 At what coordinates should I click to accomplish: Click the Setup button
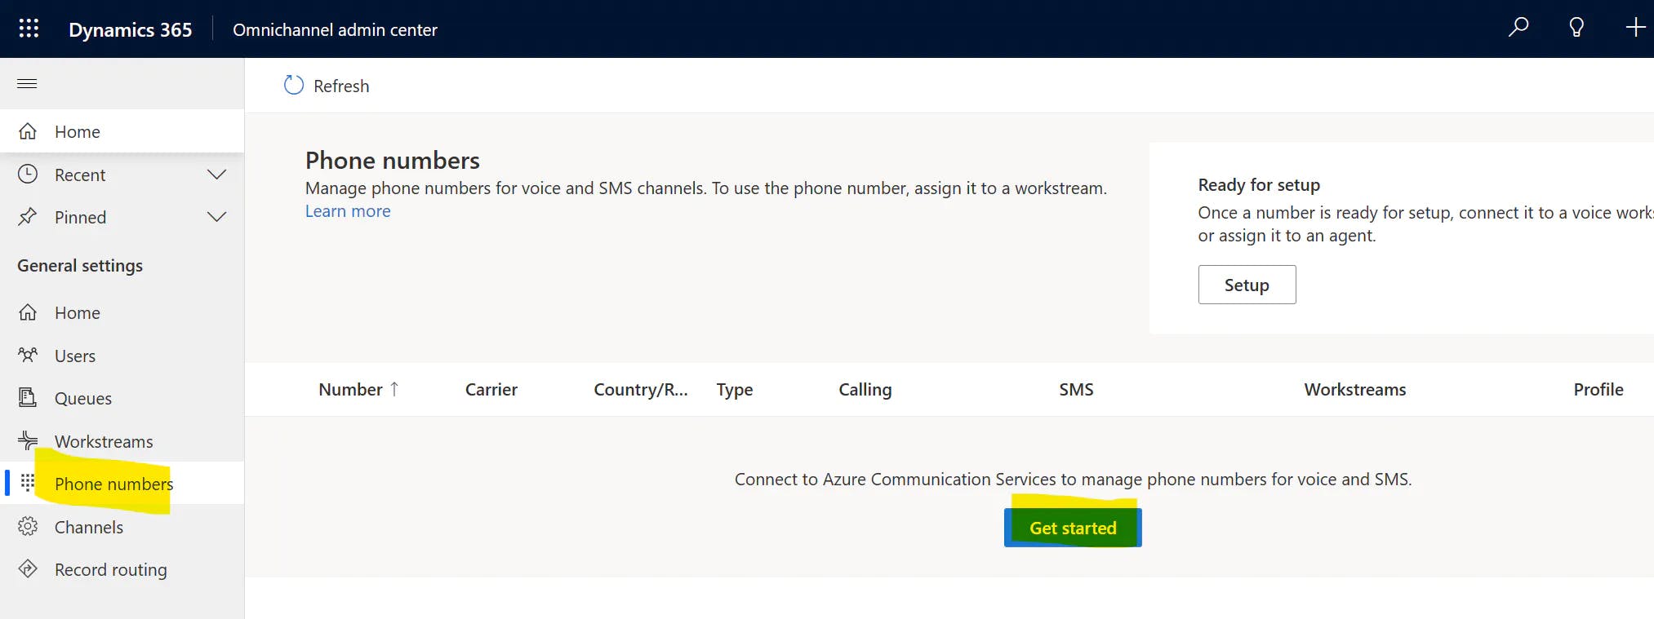(x=1247, y=285)
